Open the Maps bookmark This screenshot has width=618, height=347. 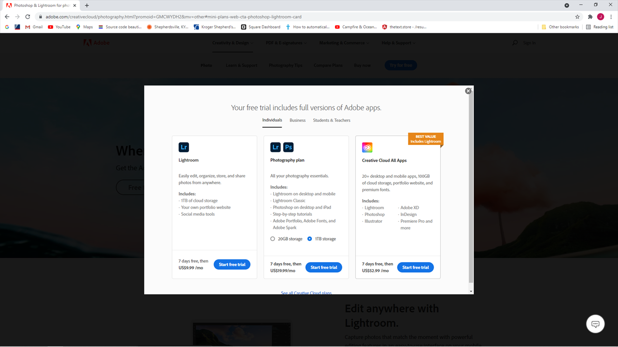point(84,27)
